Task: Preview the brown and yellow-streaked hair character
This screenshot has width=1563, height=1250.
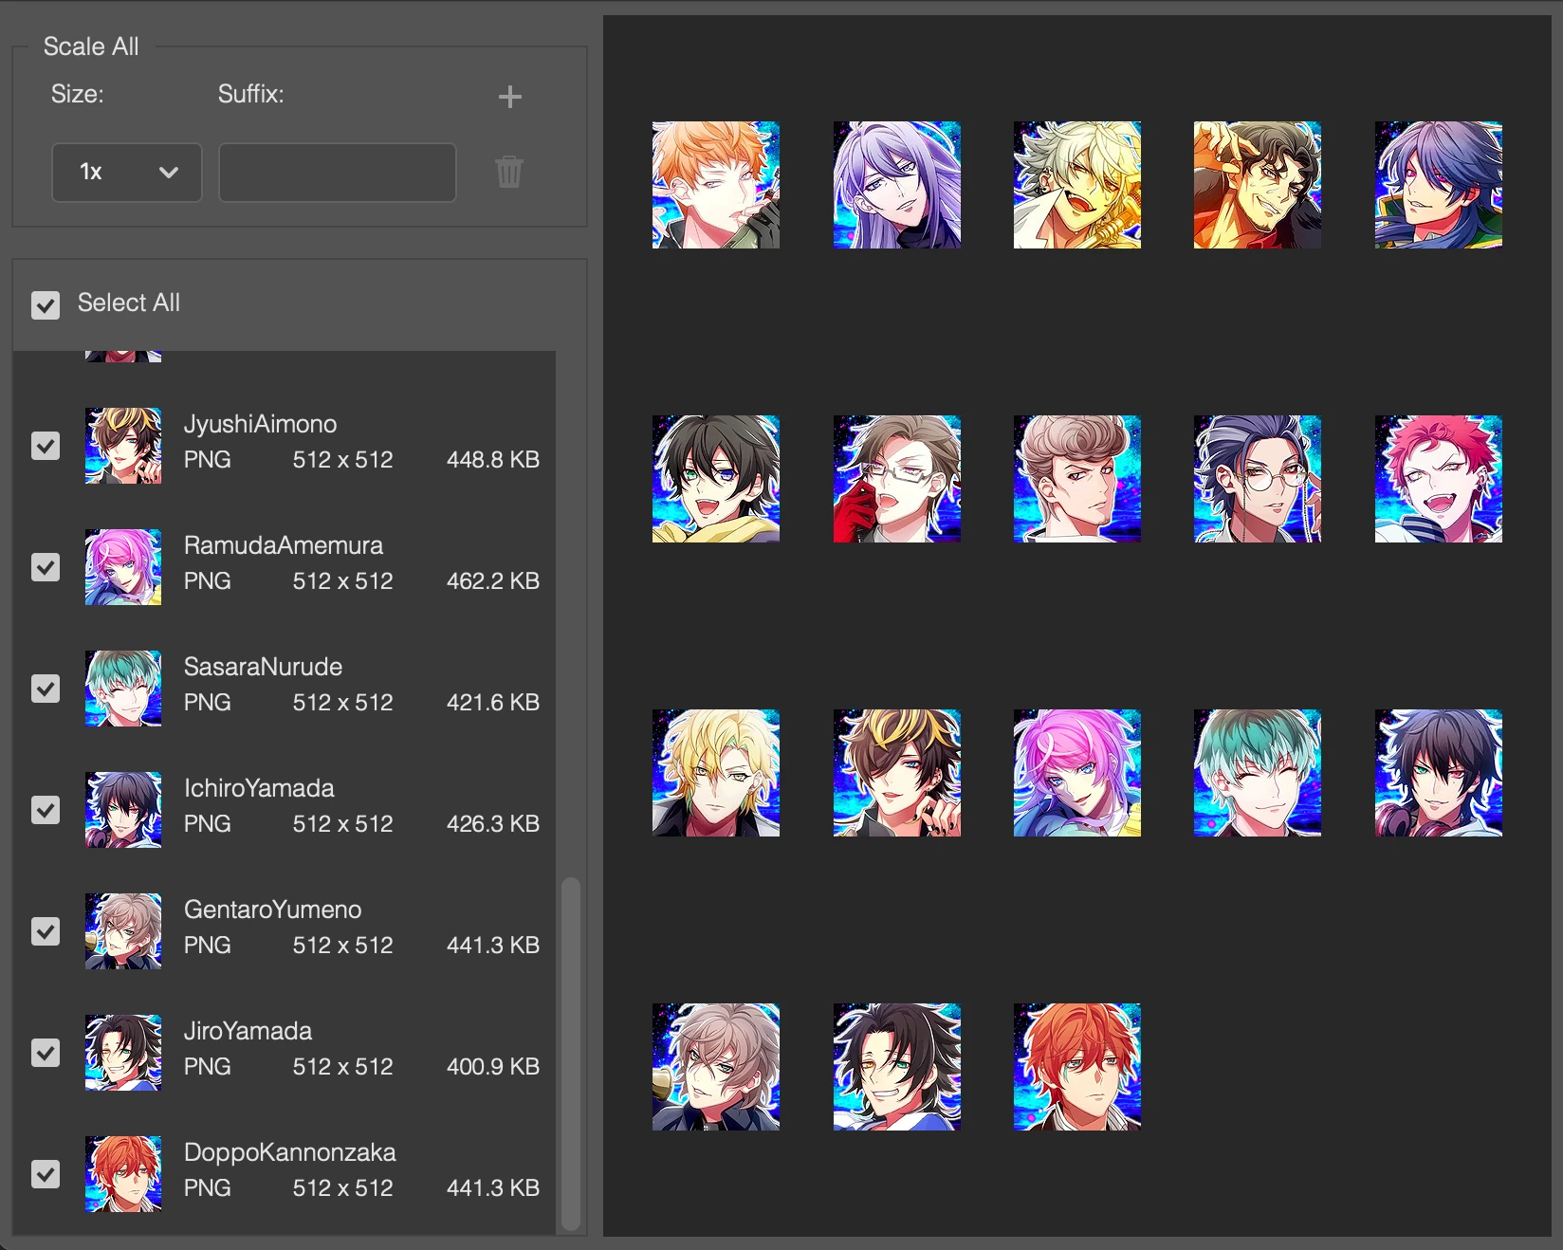Action: point(897,773)
